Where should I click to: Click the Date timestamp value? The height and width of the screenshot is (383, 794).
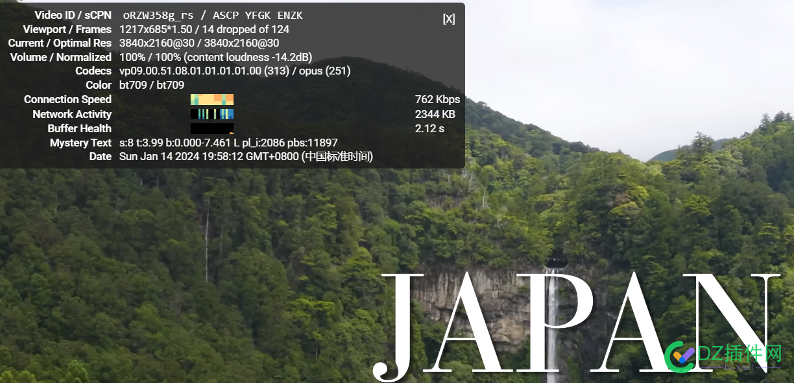(246, 157)
